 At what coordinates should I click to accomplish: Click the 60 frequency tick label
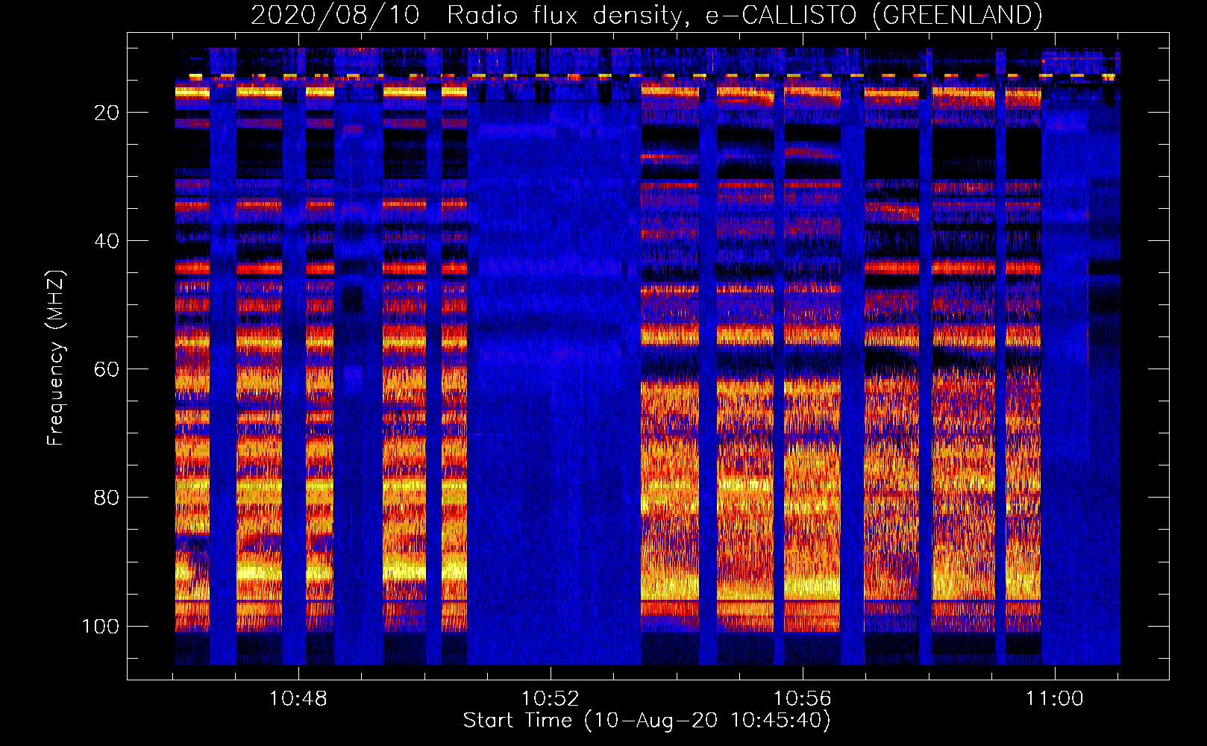coord(107,369)
